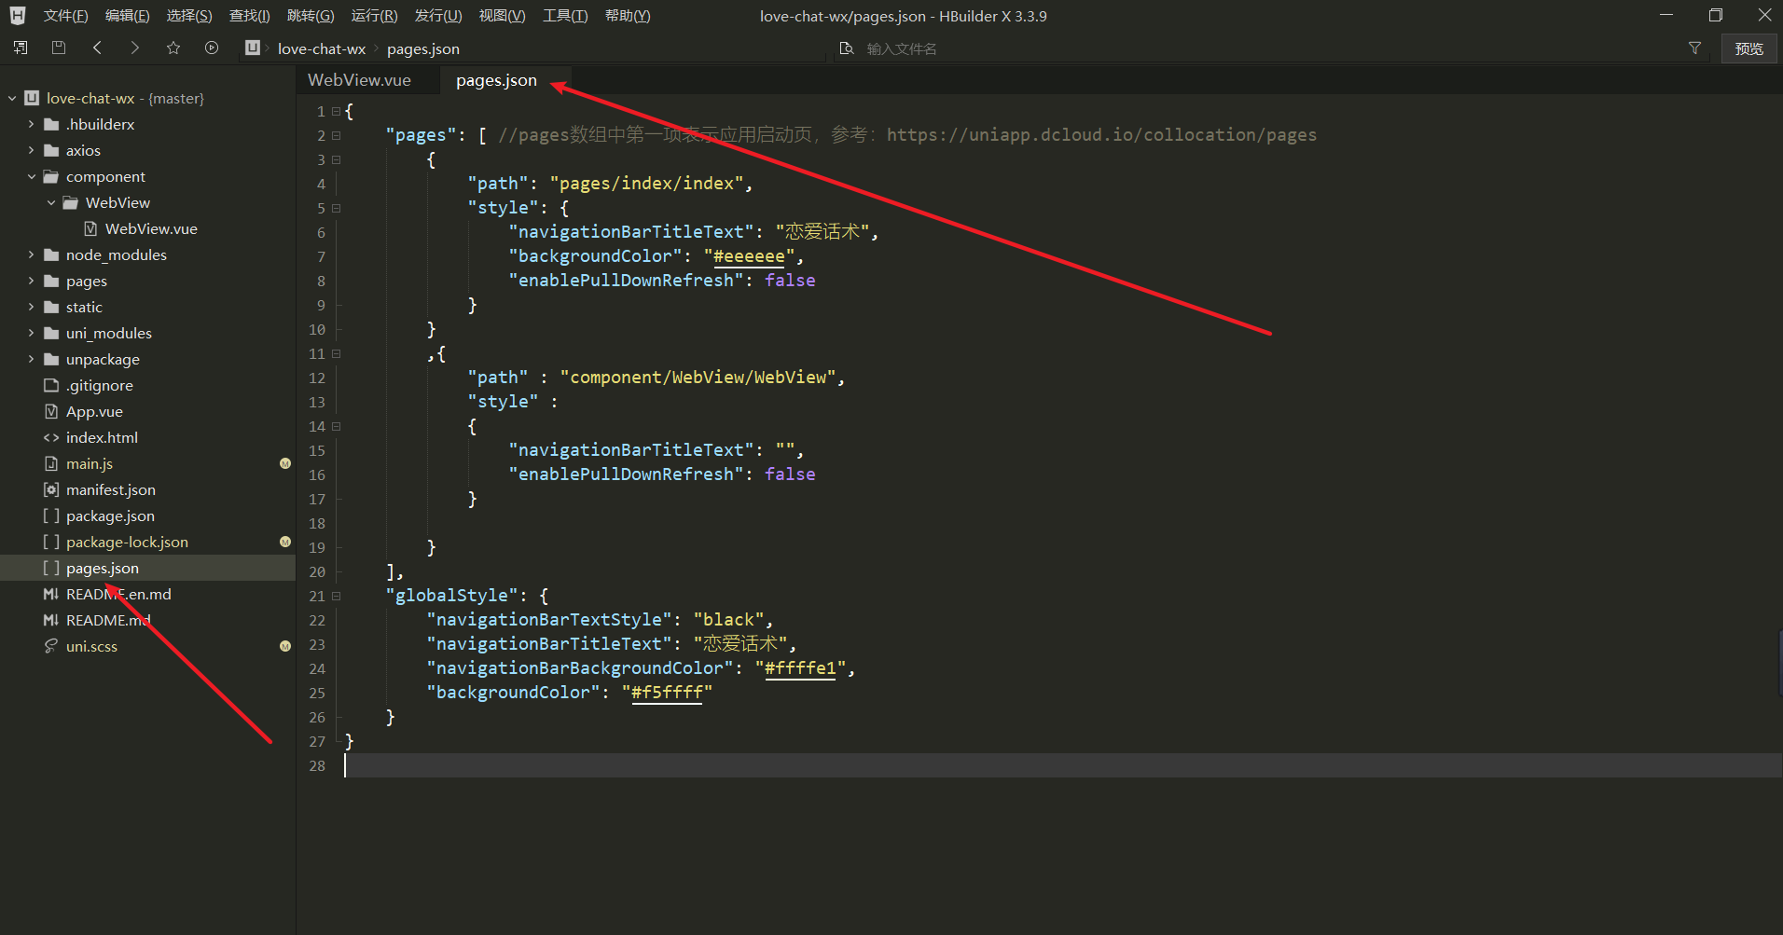Open the 查找(I) menu

(x=250, y=16)
